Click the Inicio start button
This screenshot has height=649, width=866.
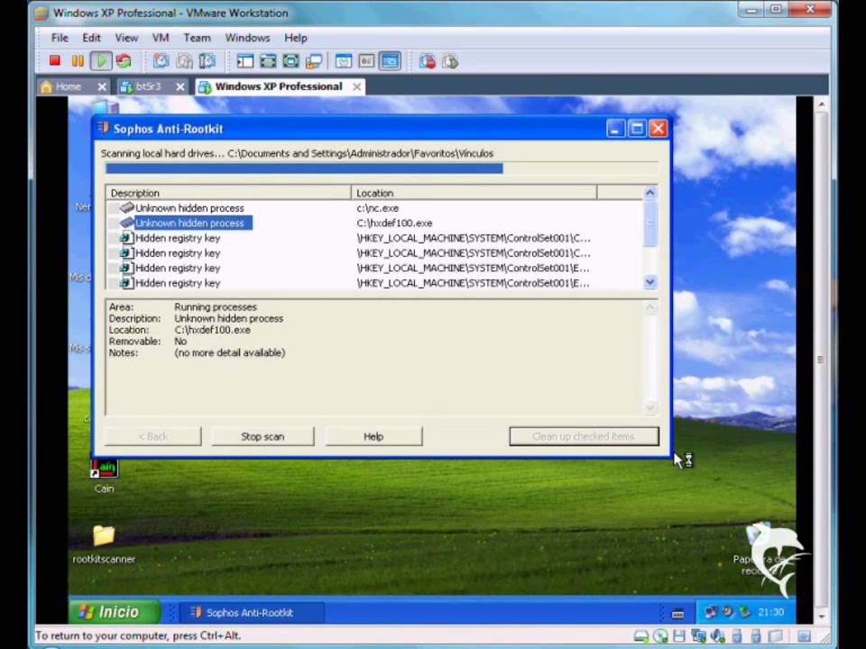coord(115,611)
